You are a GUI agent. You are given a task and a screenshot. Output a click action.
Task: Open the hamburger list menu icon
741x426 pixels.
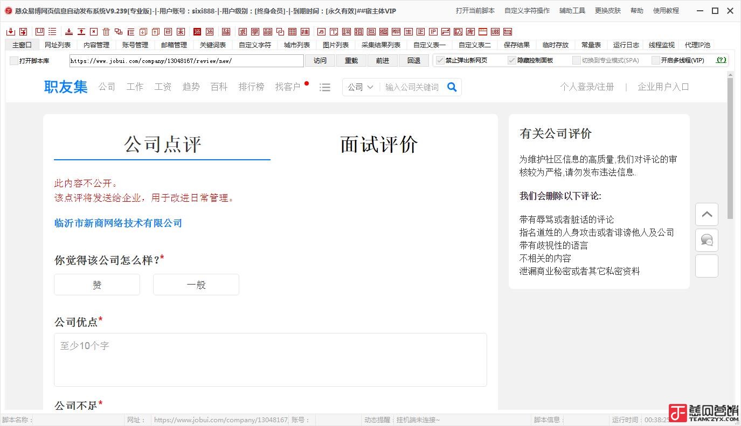coord(325,87)
